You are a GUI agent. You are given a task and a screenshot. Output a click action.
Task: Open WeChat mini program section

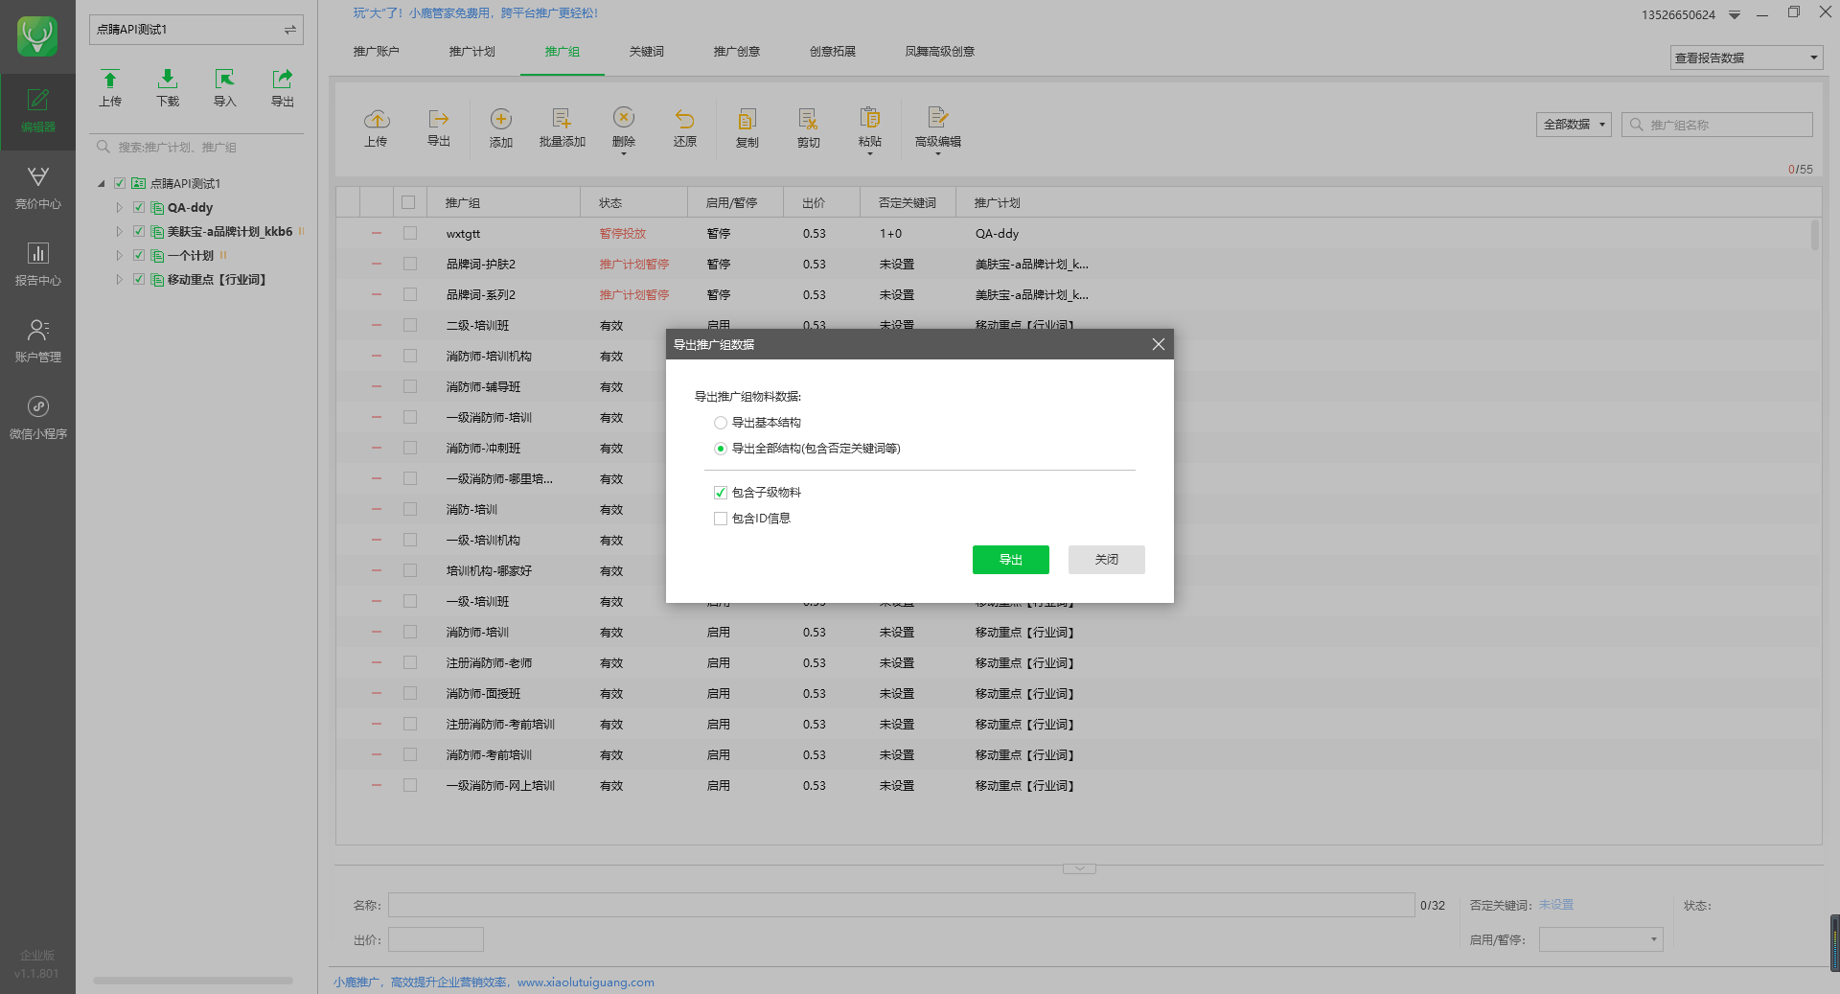(x=37, y=418)
